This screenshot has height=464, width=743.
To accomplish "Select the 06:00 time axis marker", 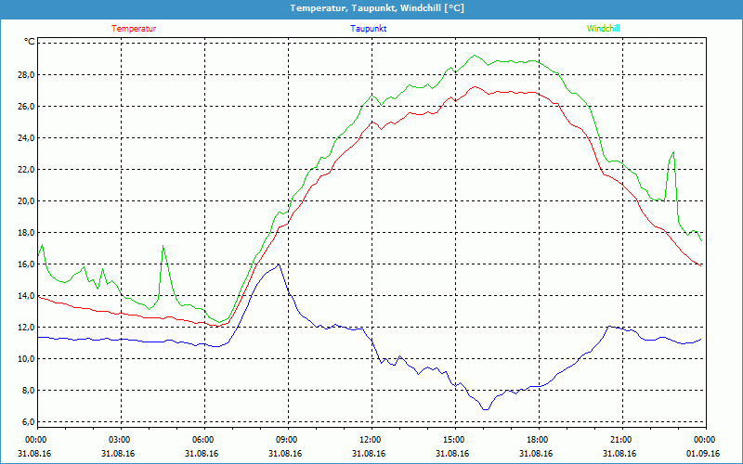I will tap(202, 440).
